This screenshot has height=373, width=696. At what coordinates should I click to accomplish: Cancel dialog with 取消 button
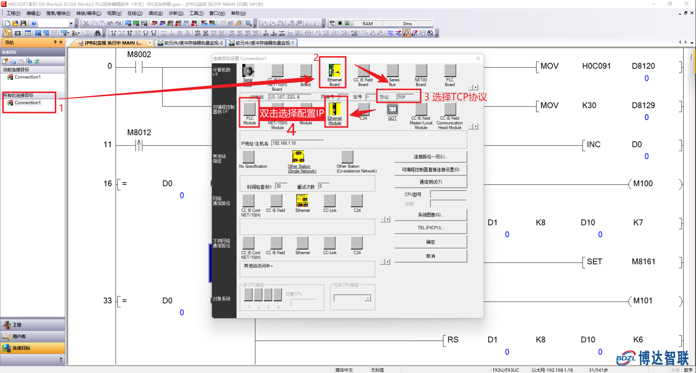pos(431,256)
